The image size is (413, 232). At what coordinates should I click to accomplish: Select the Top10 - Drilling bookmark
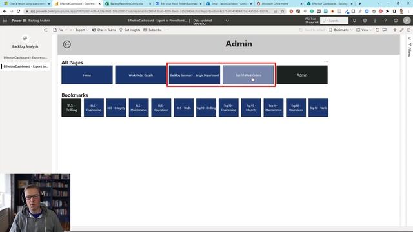[206, 108]
